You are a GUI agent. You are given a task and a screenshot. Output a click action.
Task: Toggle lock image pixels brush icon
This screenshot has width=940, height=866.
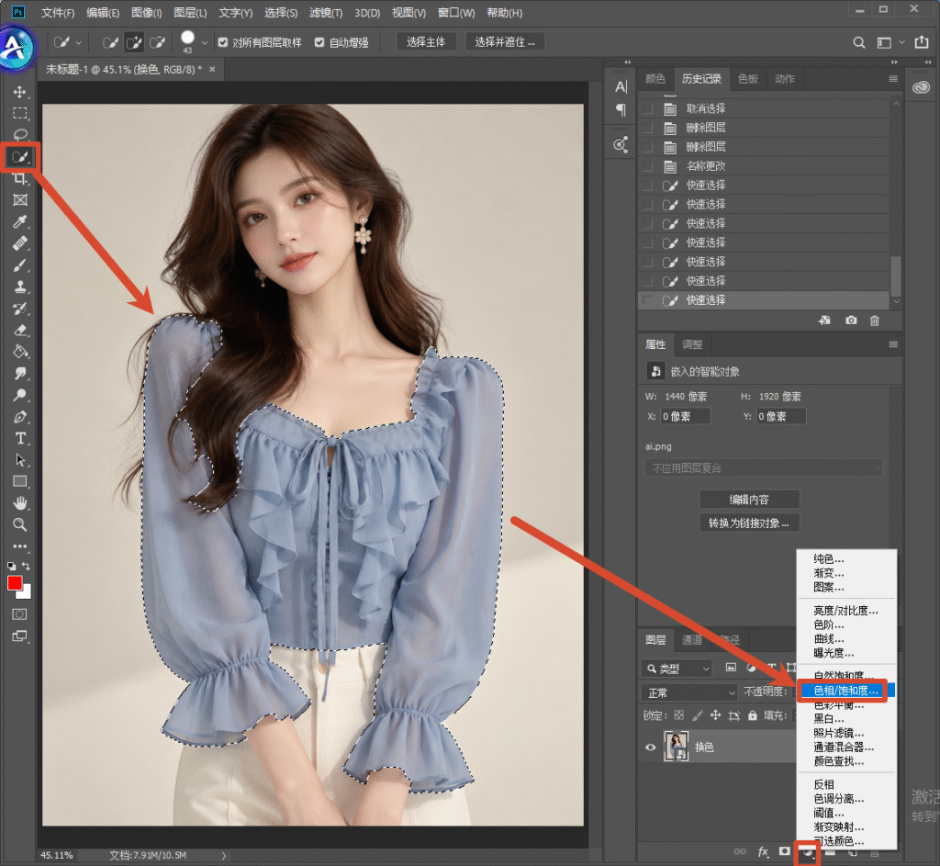(x=697, y=715)
